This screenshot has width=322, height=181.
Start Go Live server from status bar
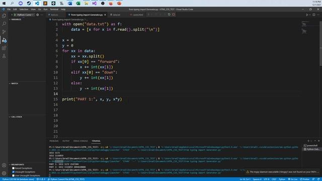point(293,179)
